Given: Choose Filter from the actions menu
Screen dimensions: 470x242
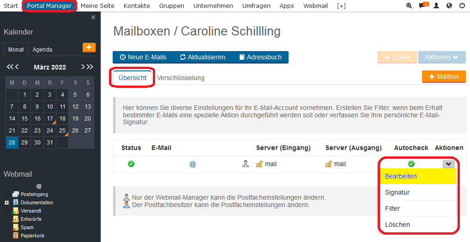Looking at the screenshot, I should pos(418,208).
